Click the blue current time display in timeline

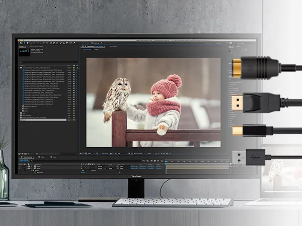click(24, 160)
